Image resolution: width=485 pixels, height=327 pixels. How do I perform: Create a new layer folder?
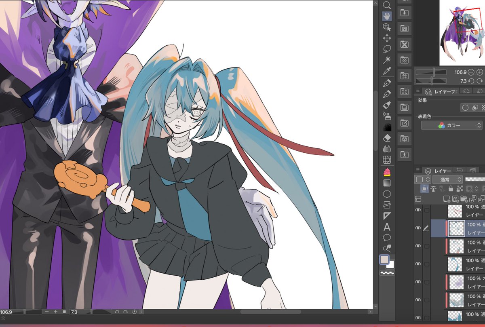(x=464, y=198)
